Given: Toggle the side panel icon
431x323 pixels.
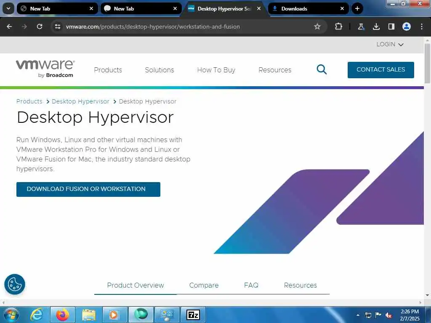Looking at the screenshot, I should (391, 26).
